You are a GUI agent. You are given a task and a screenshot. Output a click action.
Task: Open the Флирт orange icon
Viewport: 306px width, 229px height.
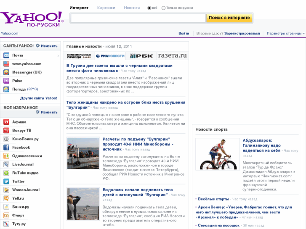(6, 216)
